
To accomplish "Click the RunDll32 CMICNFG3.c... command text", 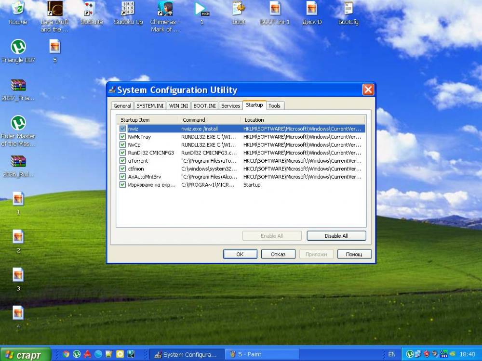I will (x=209, y=153).
